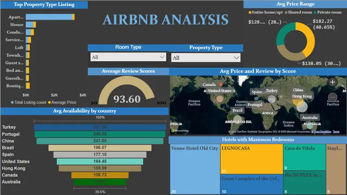Click the United States bubble on the map

(220, 99)
